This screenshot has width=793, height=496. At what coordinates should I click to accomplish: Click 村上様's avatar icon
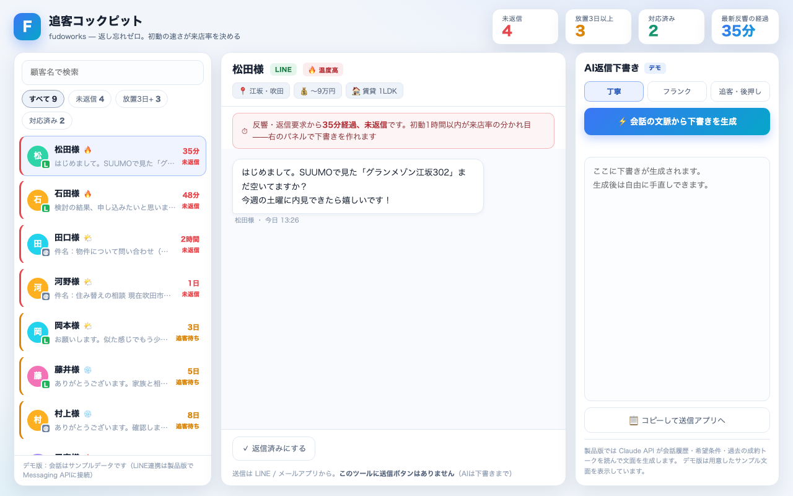pyautogui.click(x=38, y=420)
